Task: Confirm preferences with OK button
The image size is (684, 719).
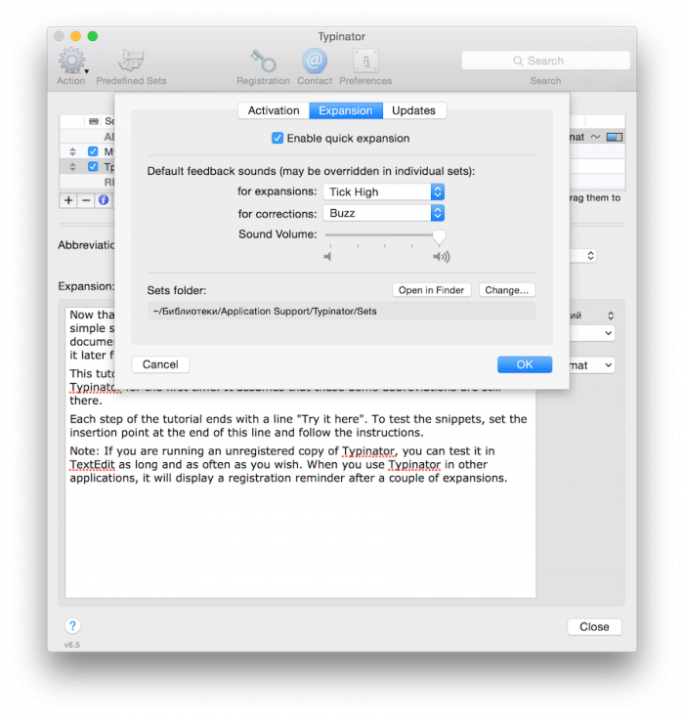Action: [525, 364]
